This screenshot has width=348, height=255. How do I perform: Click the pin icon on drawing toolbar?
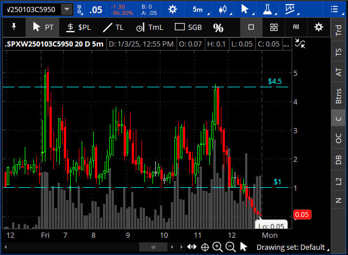14,28
